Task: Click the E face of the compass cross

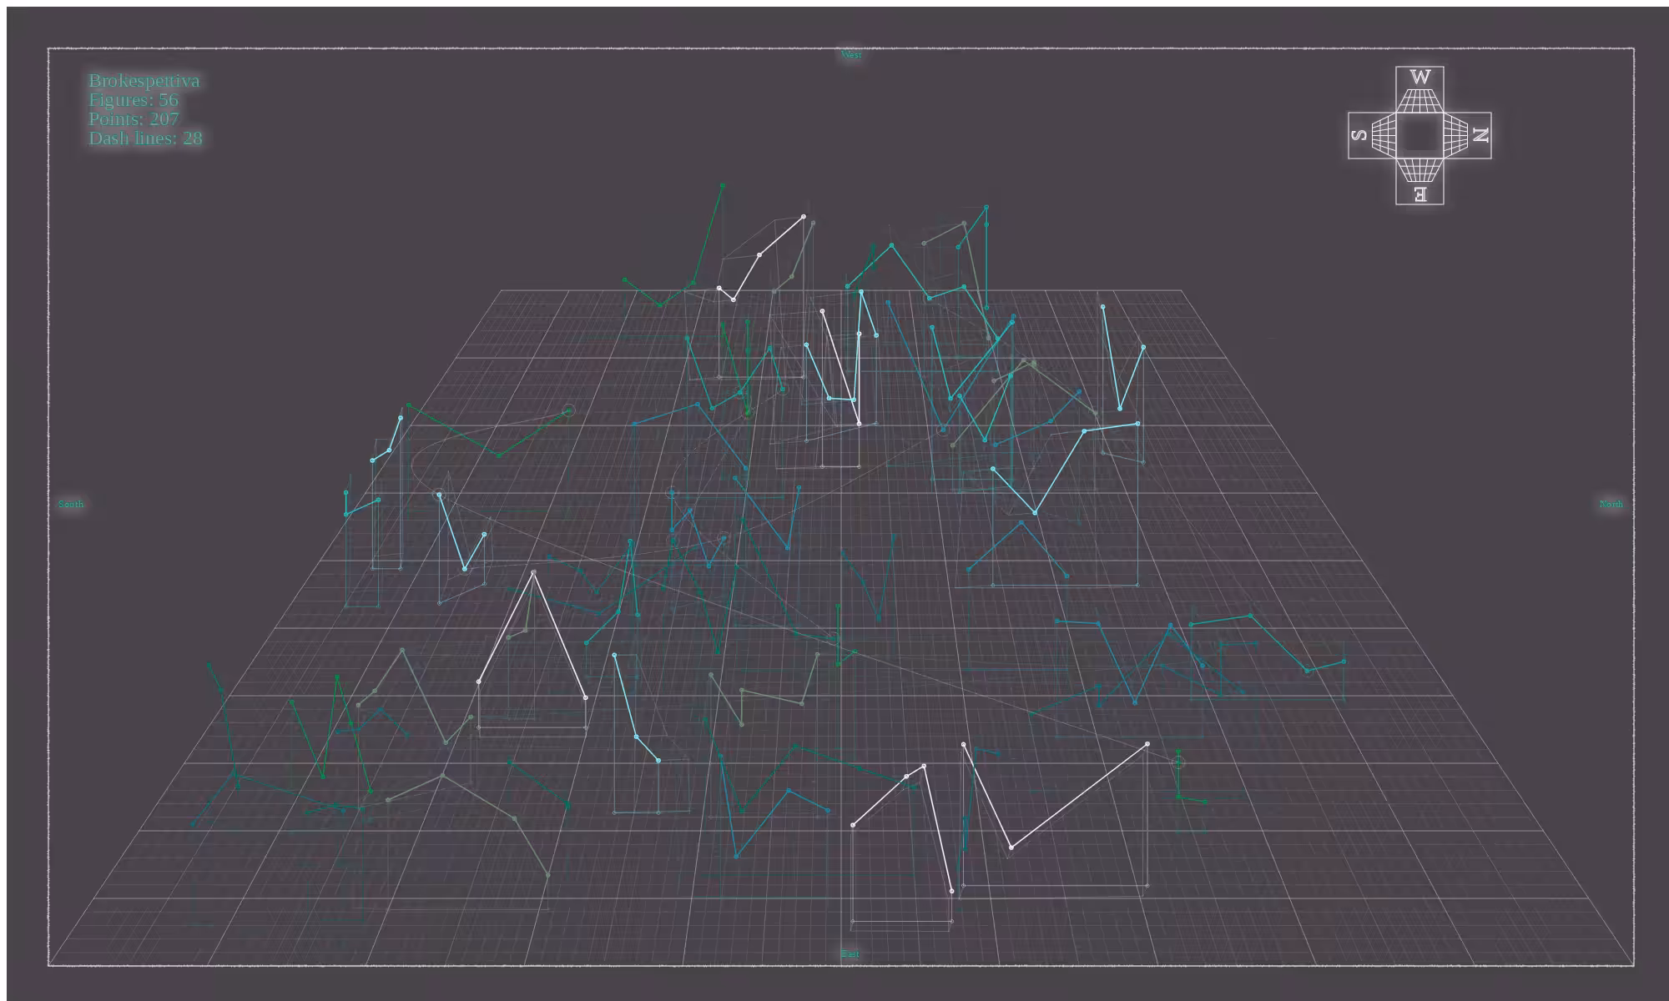Action: pos(1419,181)
